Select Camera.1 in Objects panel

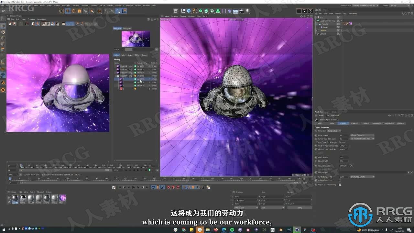[323, 30]
